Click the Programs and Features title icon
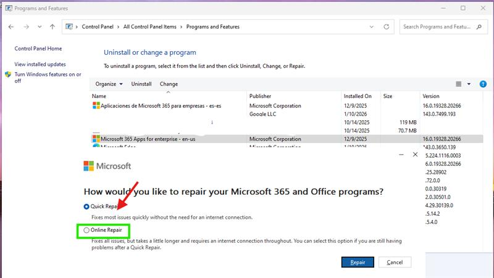Viewport: 494px width, 278px height. [x=9, y=8]
